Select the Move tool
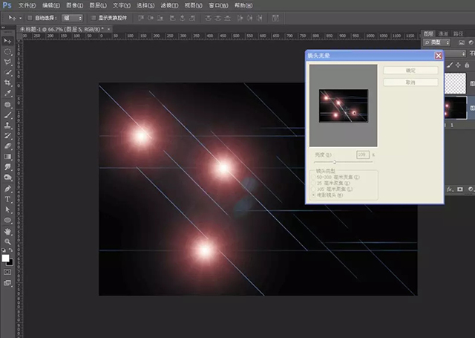Screen dimensions: 475x338 tap(7, 41)
